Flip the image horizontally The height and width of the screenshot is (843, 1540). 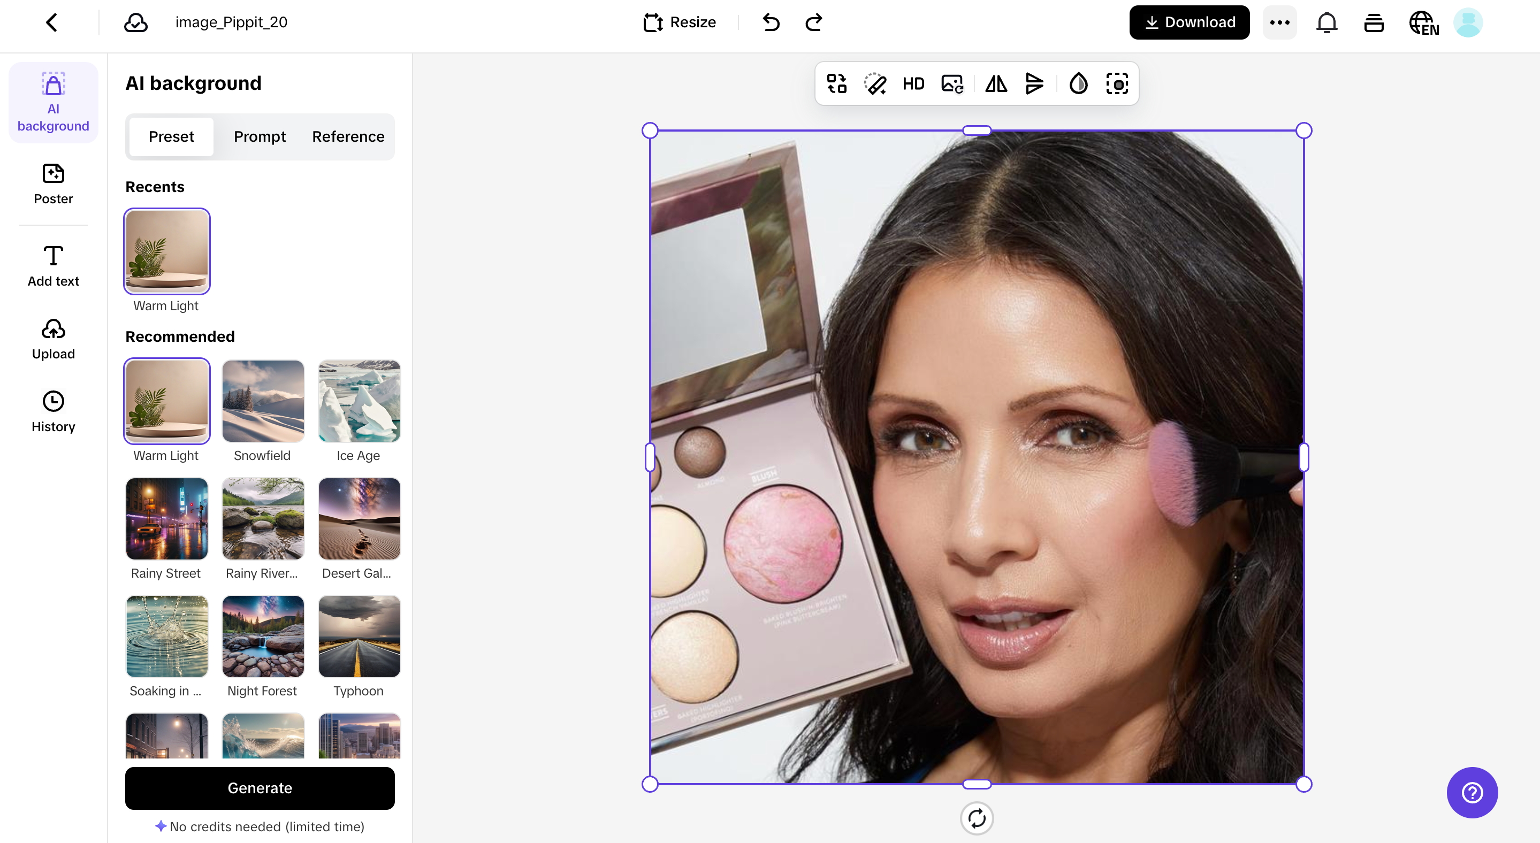[996, 83]
